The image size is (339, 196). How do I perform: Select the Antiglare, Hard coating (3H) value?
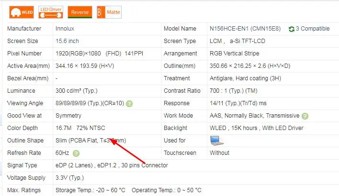click(245, 78)
